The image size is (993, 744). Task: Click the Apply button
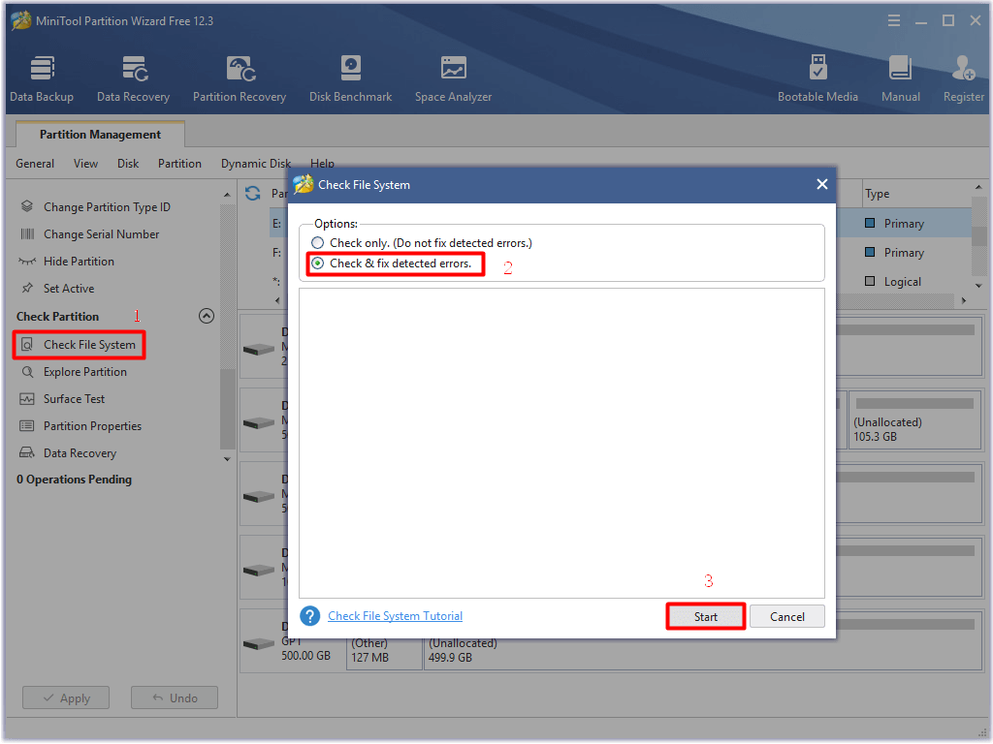pos(66,697)
